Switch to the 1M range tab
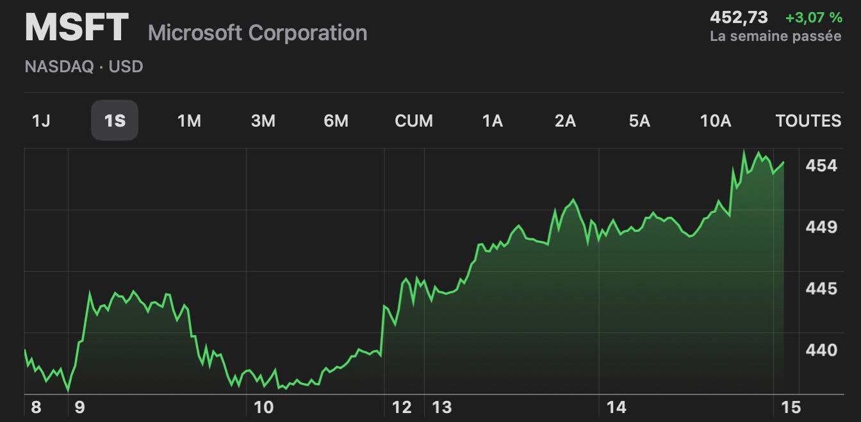Screen dimensions: 861x422 (189, 121)
